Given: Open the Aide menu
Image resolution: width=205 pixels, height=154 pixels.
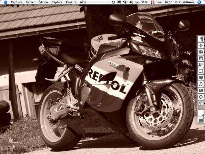Looking at the screenshot, I should pos(83,2).
